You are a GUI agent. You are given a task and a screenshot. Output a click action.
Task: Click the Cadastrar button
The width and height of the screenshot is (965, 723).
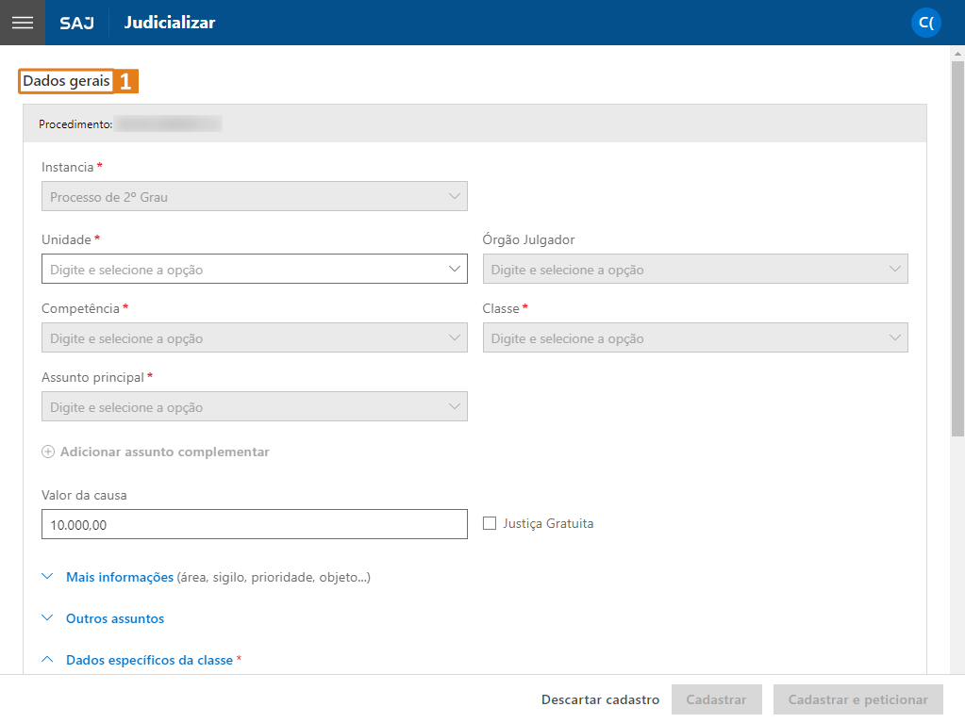[716, 699]
